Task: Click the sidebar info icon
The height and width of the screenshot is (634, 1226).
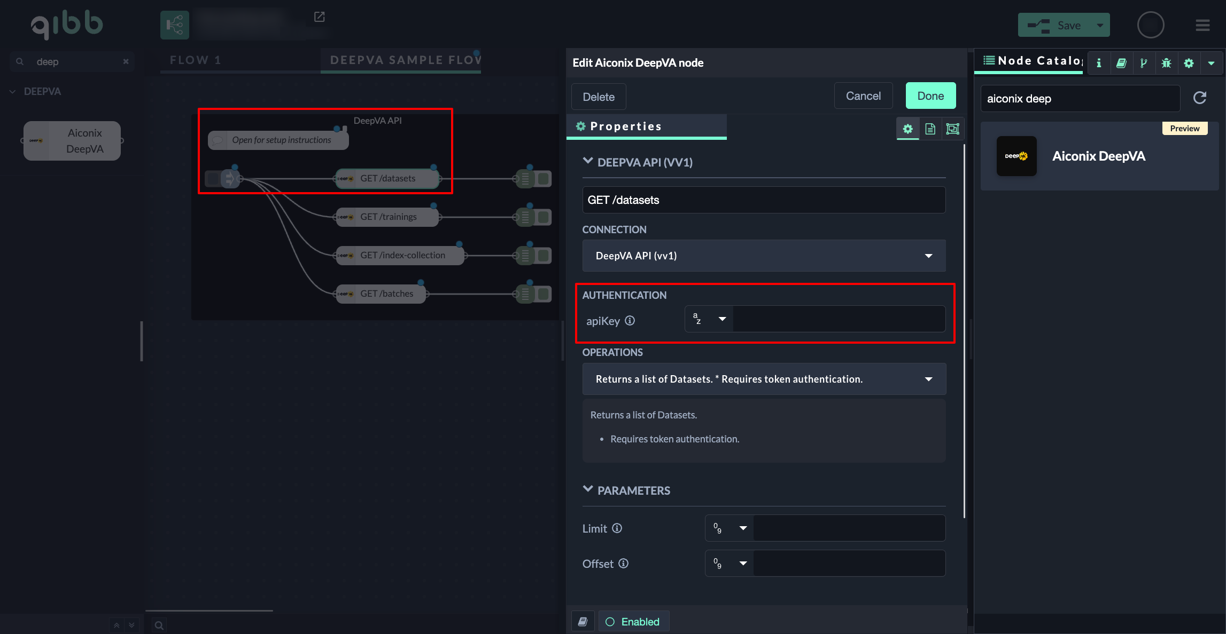Action: click(1099, 63)
